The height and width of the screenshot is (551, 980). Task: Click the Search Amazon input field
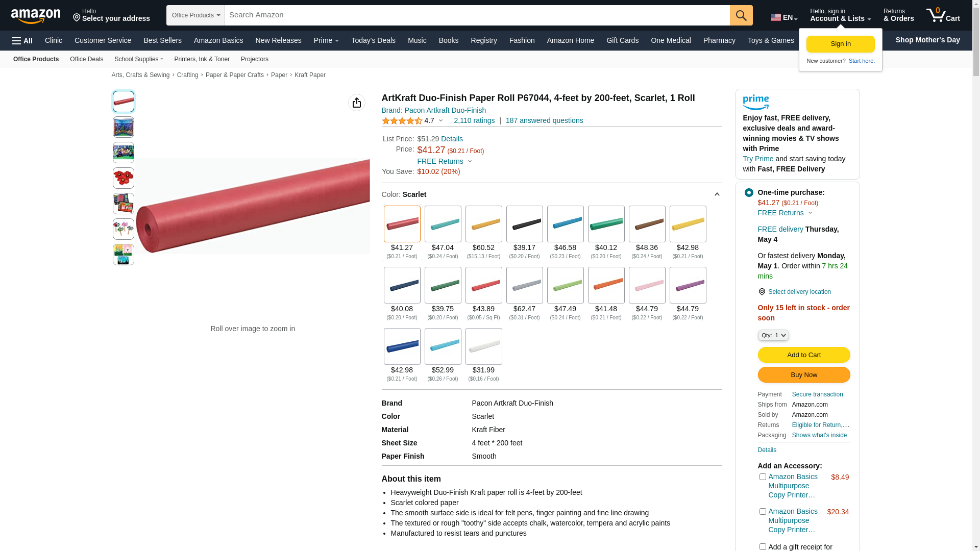coord(477,15)
